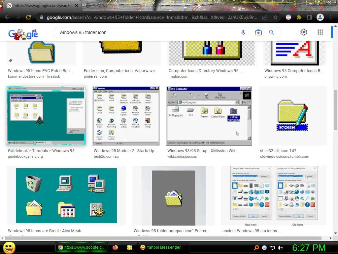Search by image with camera icon

click(258, 32)
